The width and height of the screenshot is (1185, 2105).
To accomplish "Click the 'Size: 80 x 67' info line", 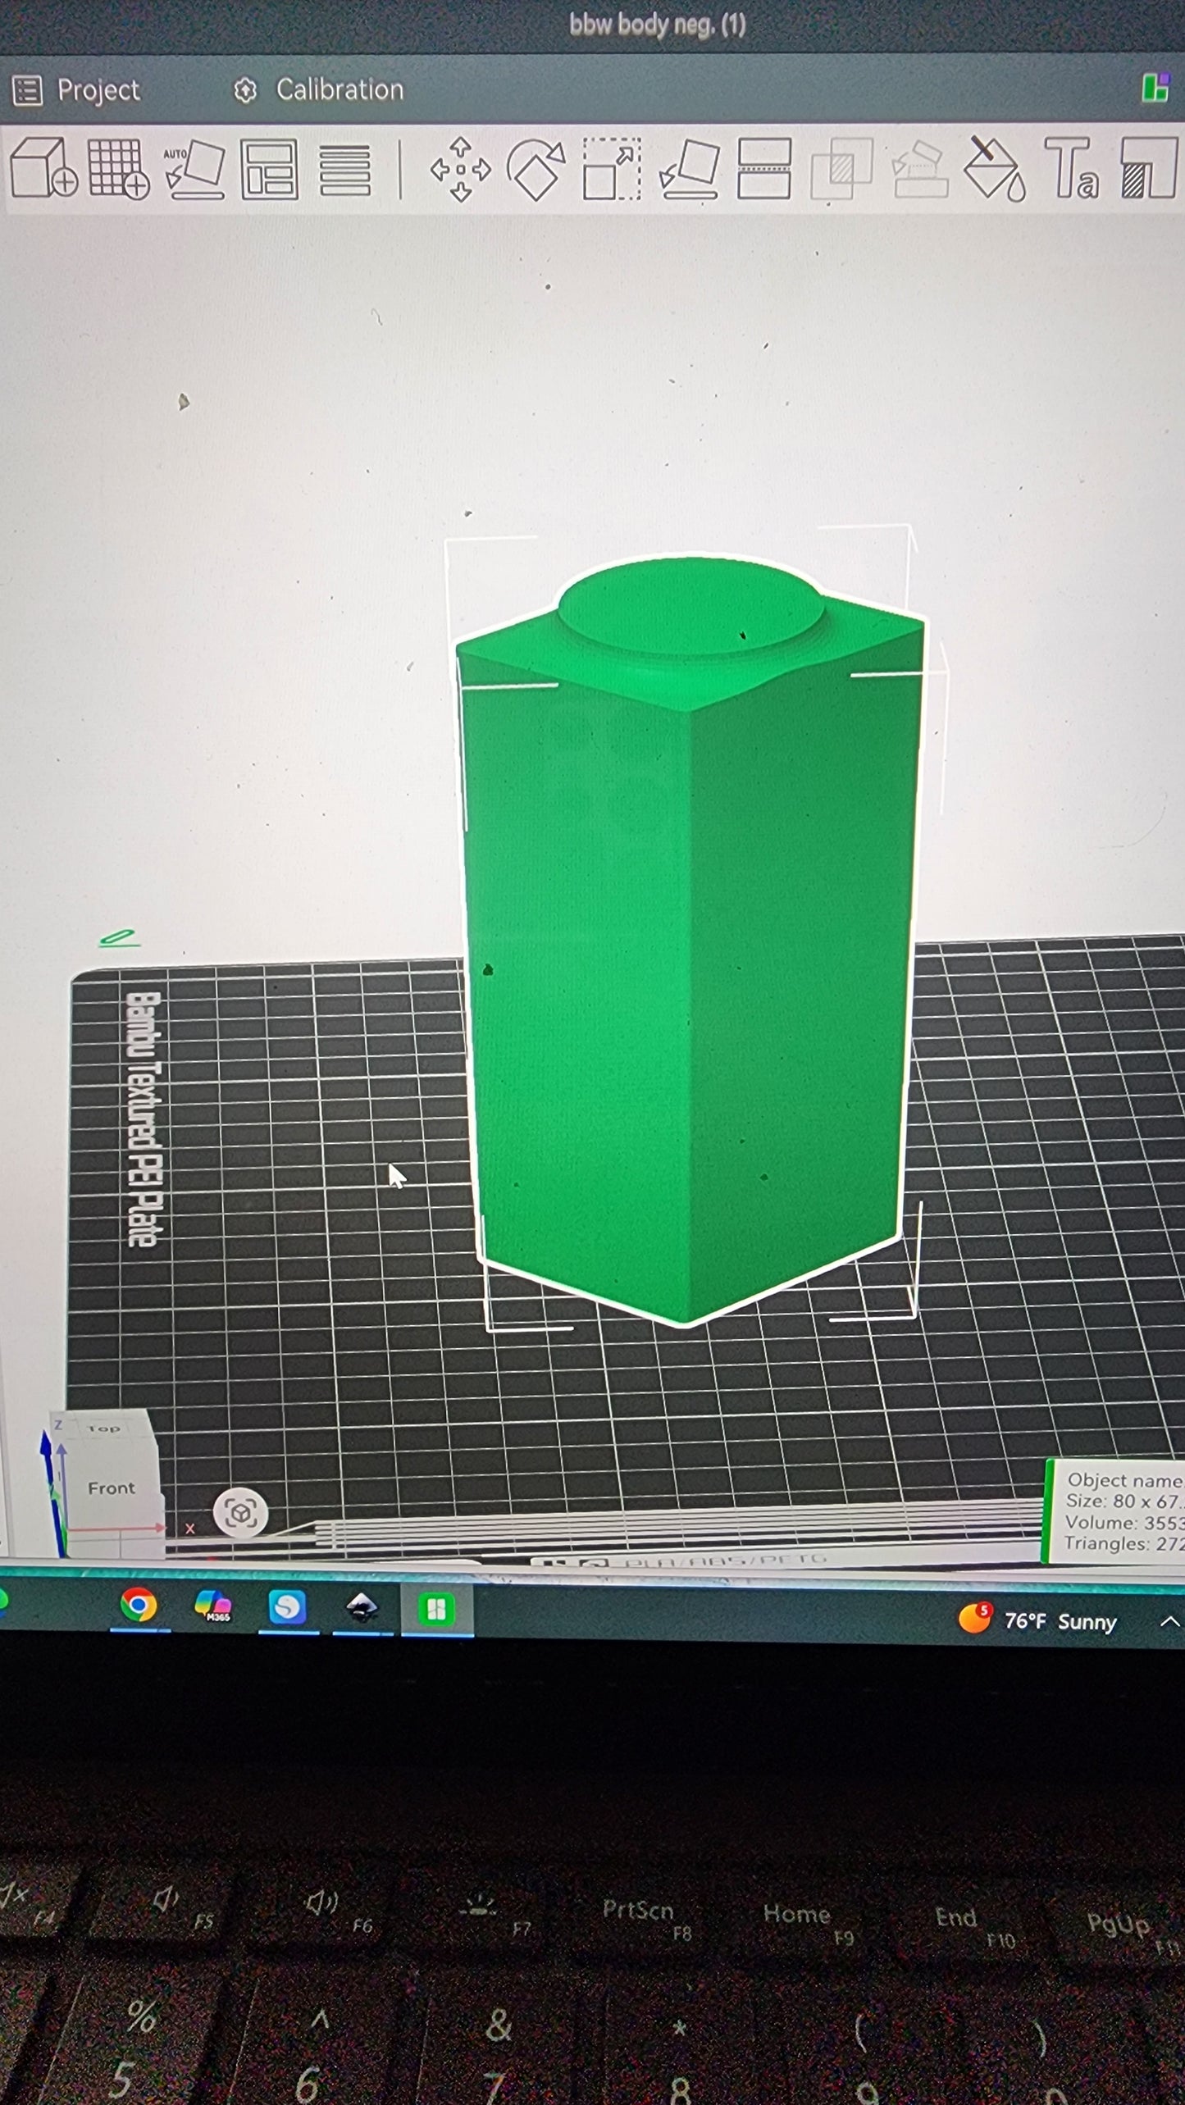I will pyautogui.click(x=1123, y=1502).
